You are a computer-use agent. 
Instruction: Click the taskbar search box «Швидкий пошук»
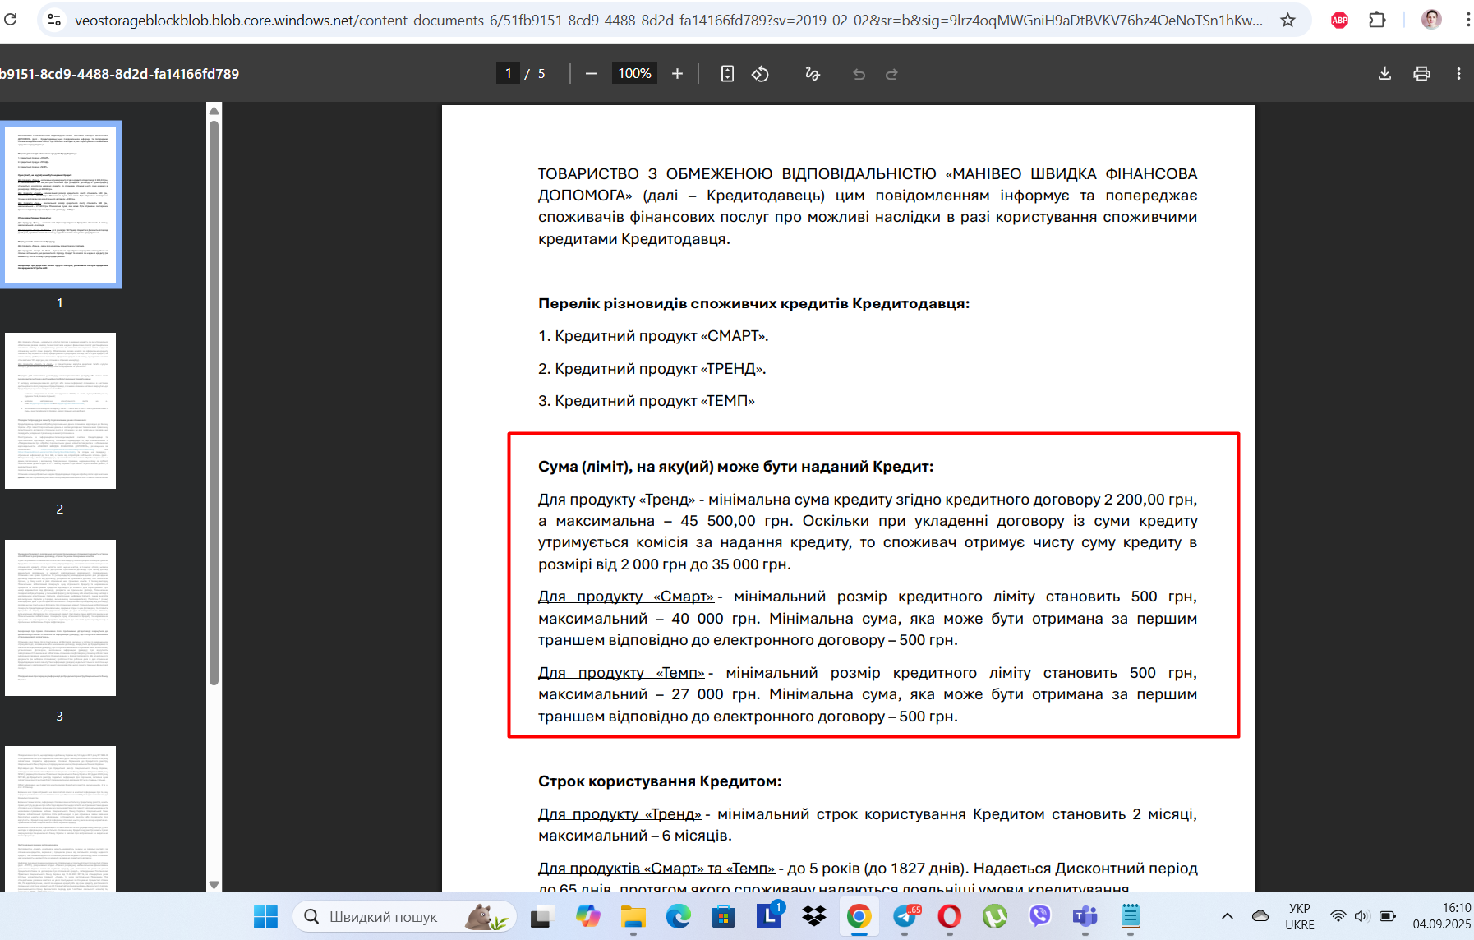point(404,916)
